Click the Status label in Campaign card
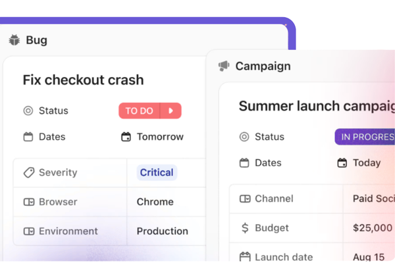The height and width of the screenshot is (263, 395). [x=269, y=137]
